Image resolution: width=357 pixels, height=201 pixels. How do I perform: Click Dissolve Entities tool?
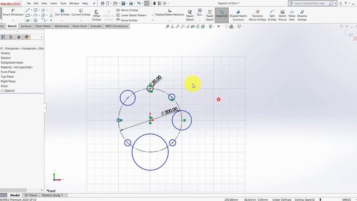tap(302, 16)
